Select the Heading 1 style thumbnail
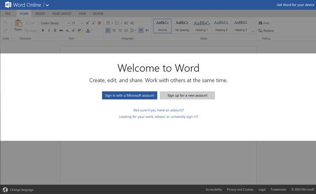Viewport: 316px width, 194px height. (202, 26)
